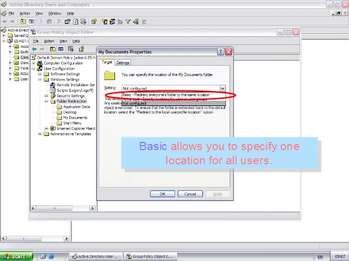Image resolution: width=349 pixels, height=261 pixels.
Task: Click the EN language indicator in tray
Action: (x=320, y=257)
